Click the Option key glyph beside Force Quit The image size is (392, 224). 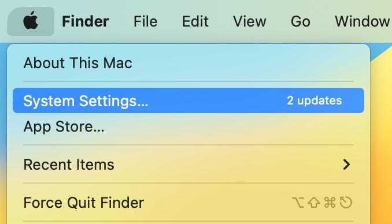(298, 203)
